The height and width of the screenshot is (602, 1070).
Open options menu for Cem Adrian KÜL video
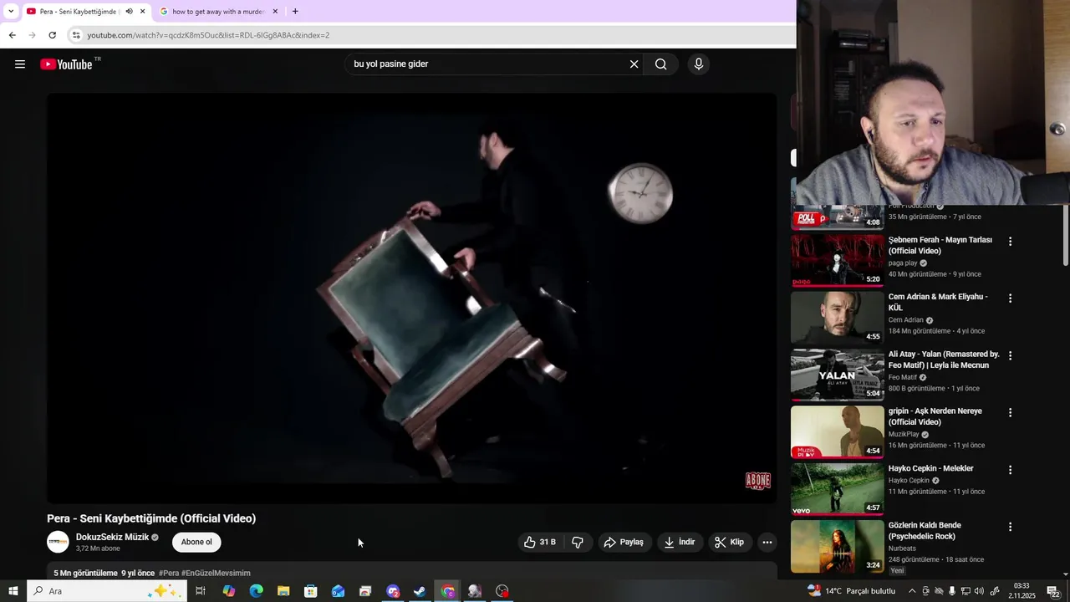[x=1010, y=298]
